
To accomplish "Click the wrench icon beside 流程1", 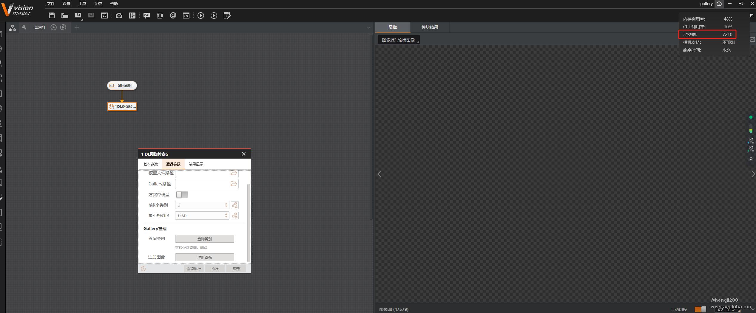I will tap(24, 27).
